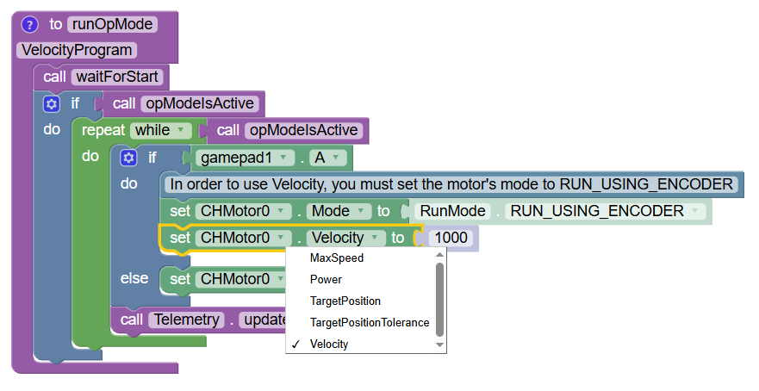Screen dimensions: 759x391
Task: Click the help question mark icon on runOpMode
Action: [x=30, y=24]
